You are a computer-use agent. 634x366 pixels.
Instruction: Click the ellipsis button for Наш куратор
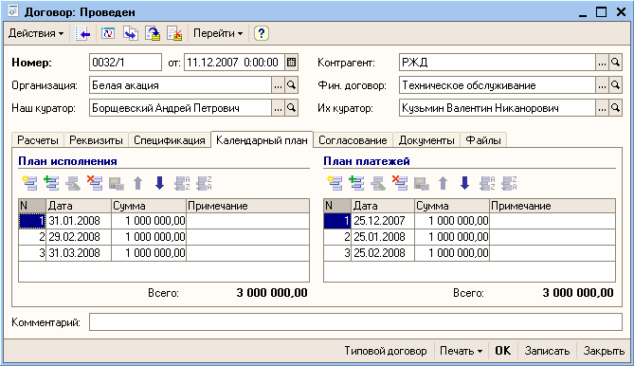click(x=278, y=108)
